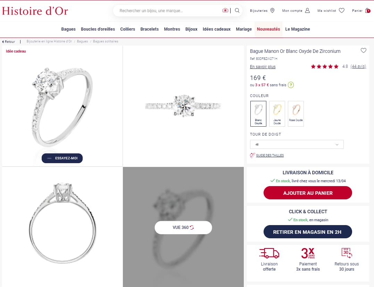Add product to wishlist with heart icon

click(x=363, y=50)
